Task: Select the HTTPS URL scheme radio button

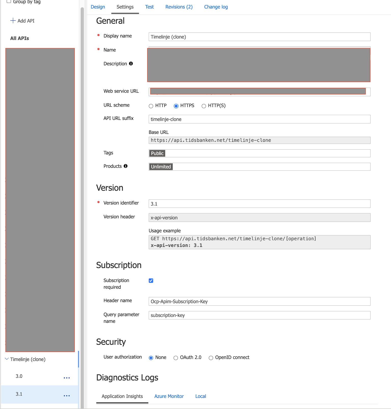Action: (176, 106)
